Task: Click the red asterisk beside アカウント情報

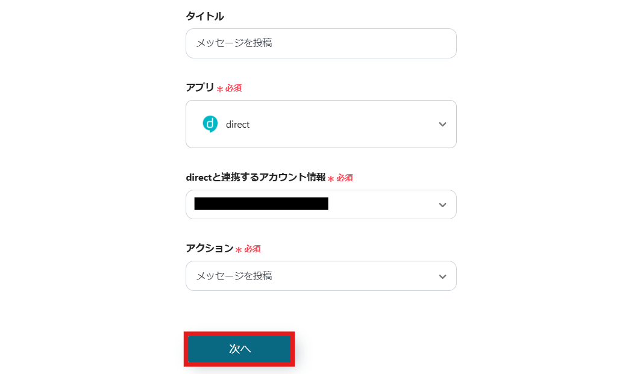Action: point(331,179)
